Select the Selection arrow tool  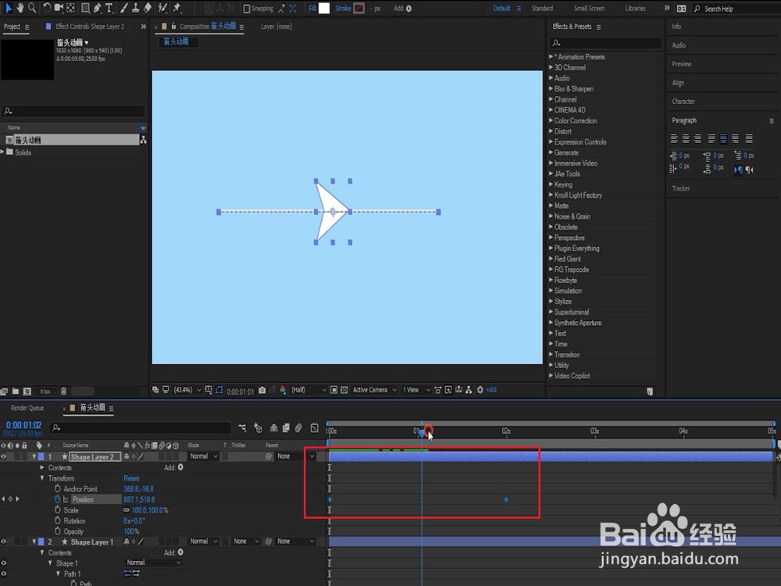(8, 8)
